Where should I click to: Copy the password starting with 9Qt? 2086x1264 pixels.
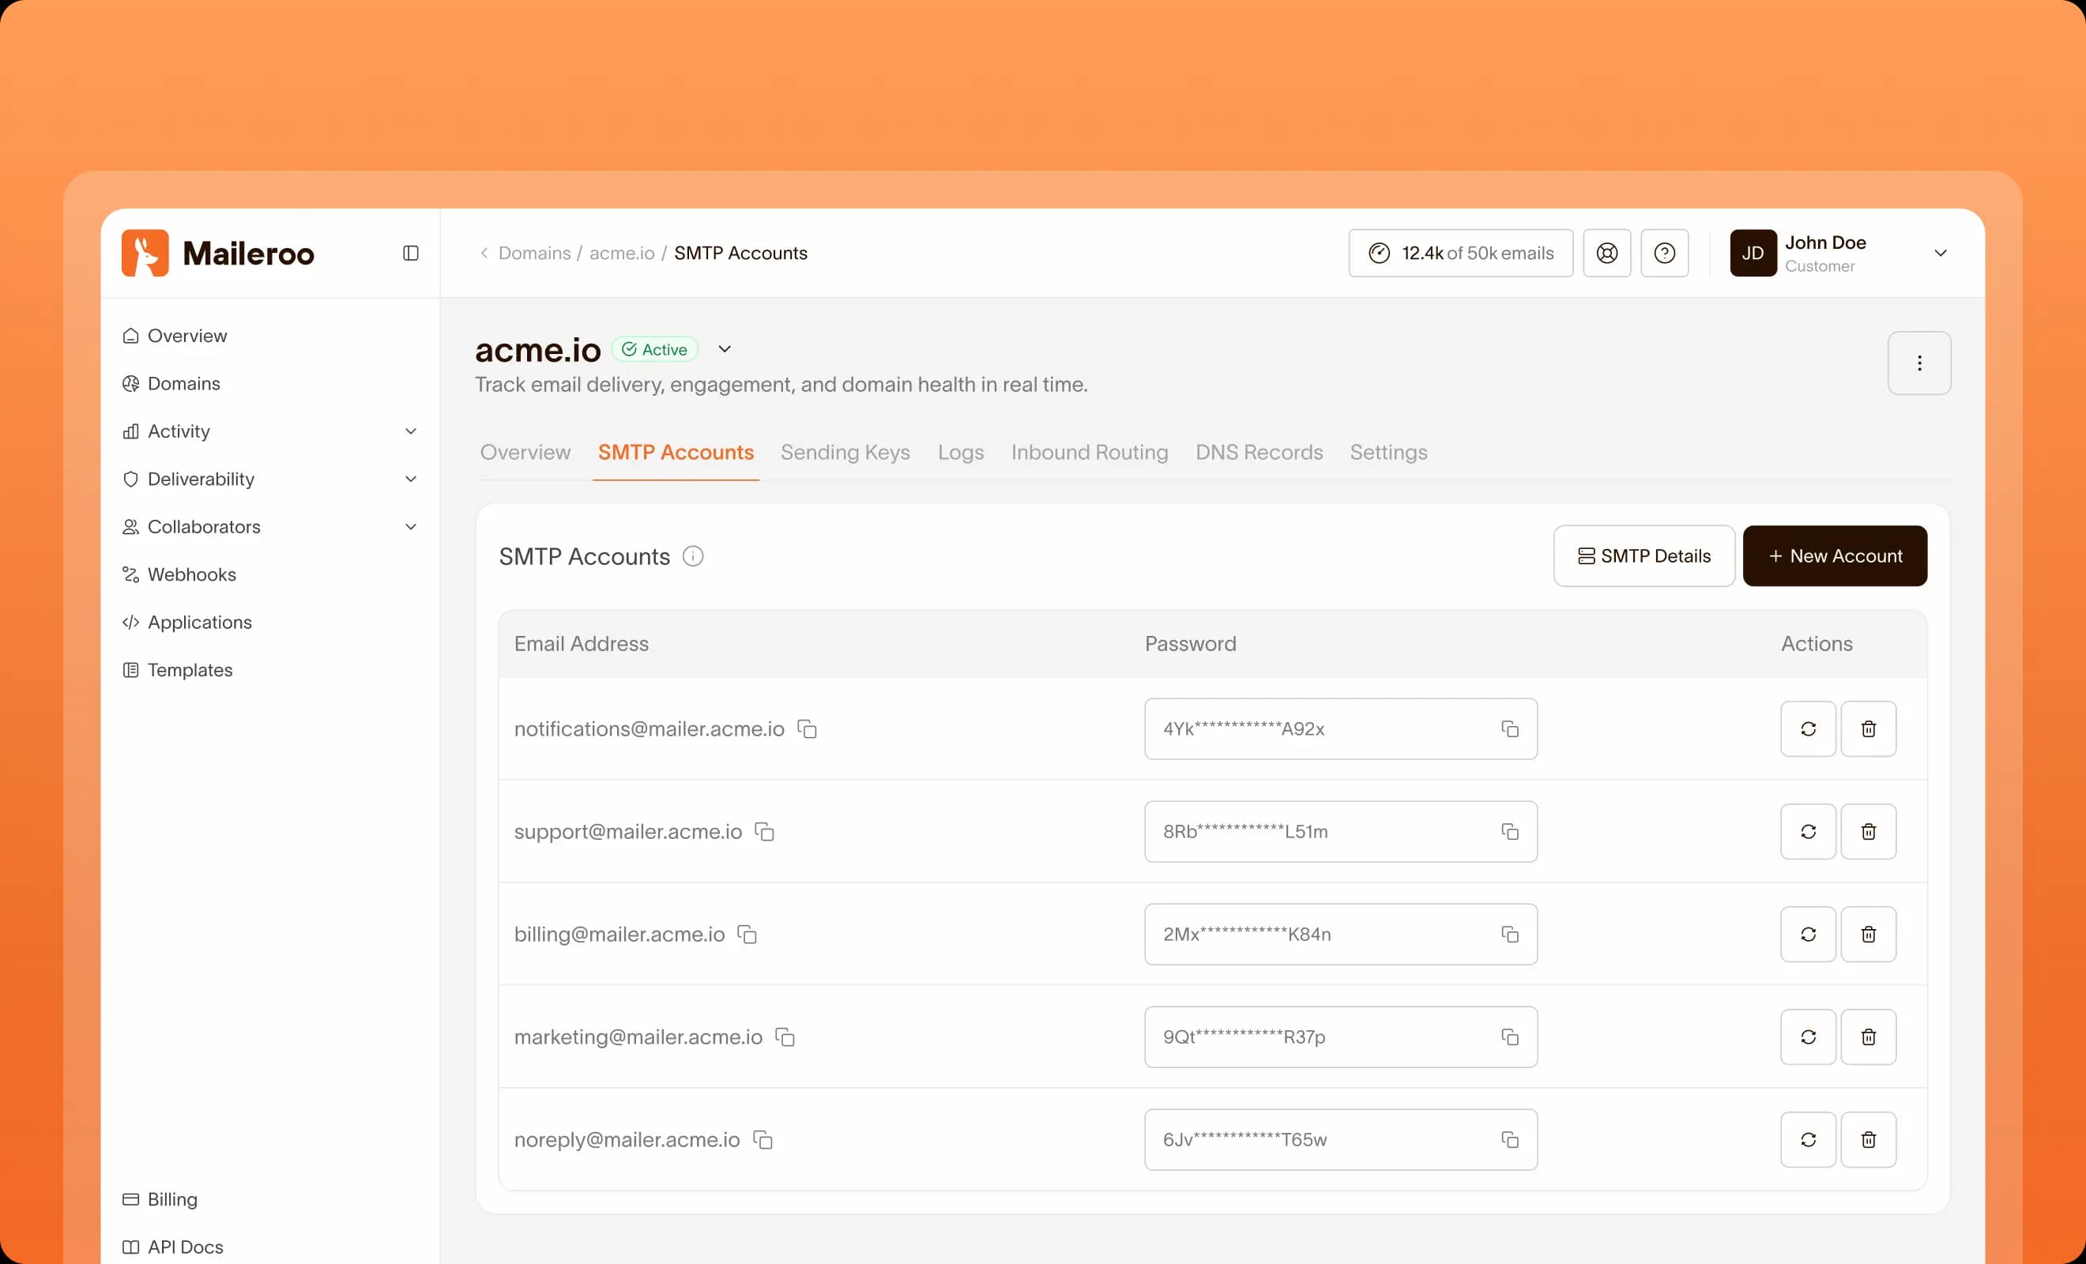point(1509,1037)
